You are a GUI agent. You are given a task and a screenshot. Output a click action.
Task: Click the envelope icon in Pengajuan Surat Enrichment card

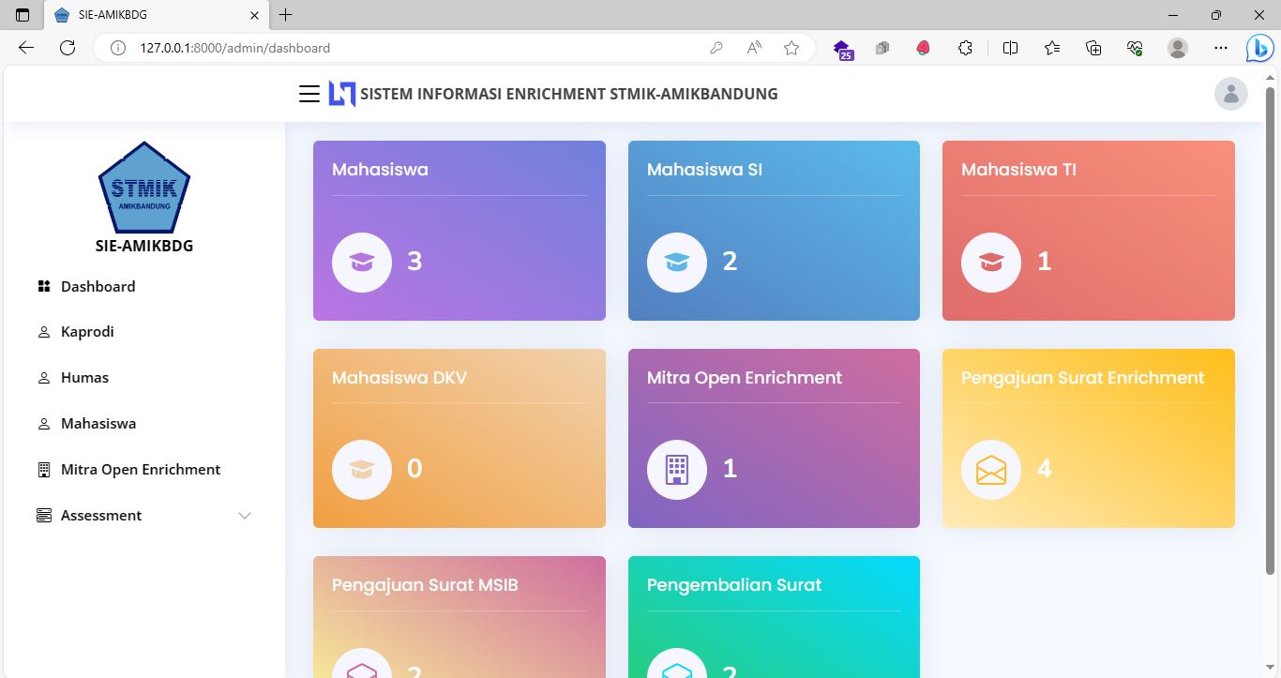click(x=991, y=469)
